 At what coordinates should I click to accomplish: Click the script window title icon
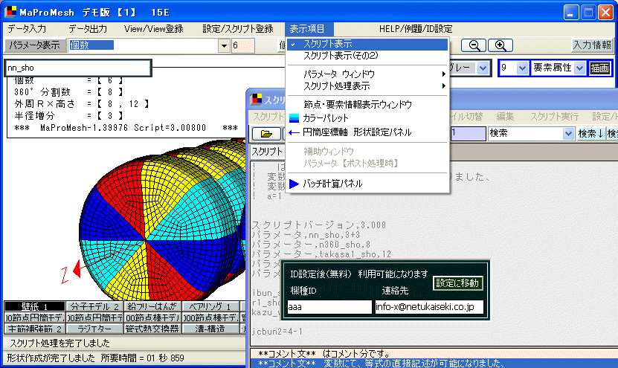point(257,98)
